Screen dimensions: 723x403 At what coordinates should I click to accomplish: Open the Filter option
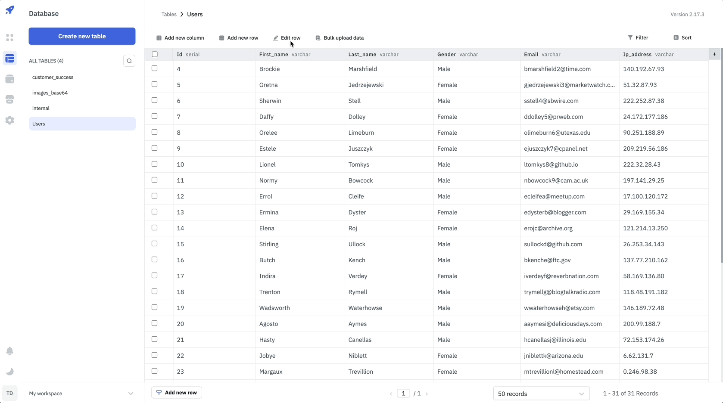638,38
